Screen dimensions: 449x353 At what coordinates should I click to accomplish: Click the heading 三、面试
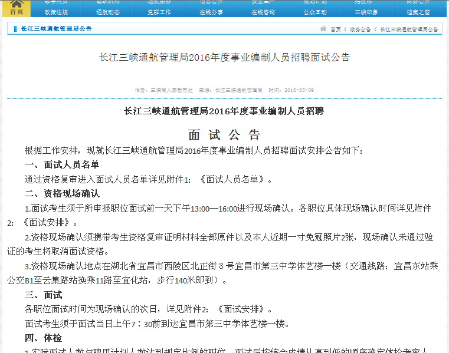(x=43, y=295)
